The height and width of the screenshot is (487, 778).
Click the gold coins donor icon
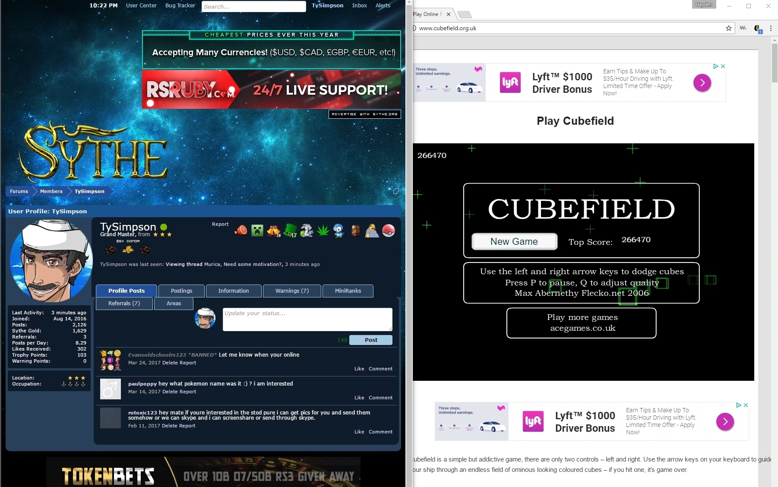click(128, 249)
